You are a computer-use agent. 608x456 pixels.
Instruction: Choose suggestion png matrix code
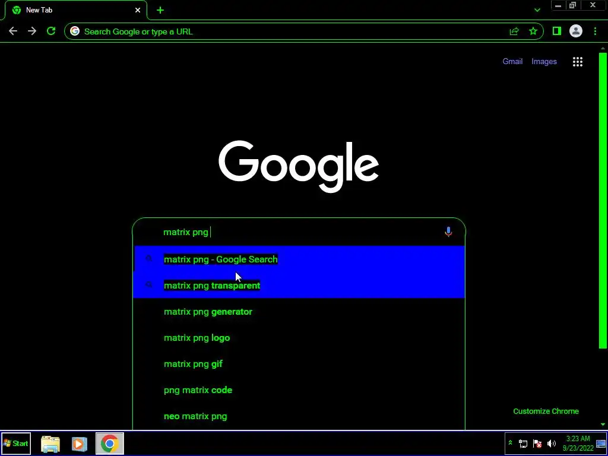[299, 390]
